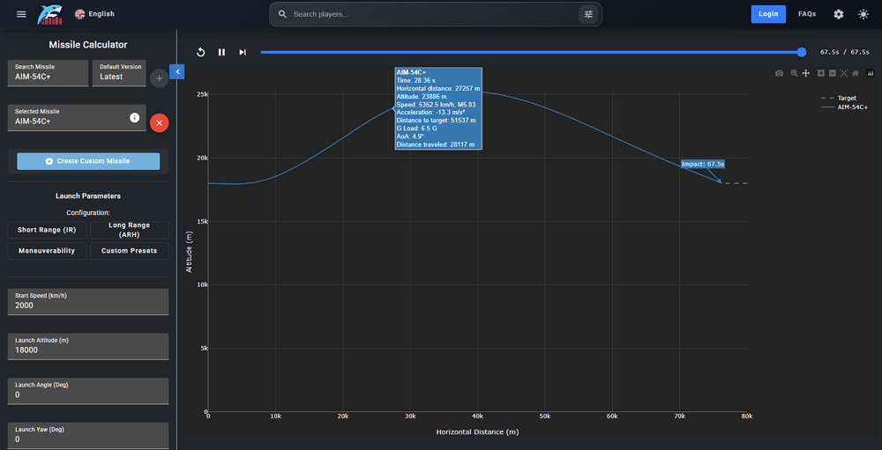Click Create Custom Missile button
882x450 pixels.
pyautogui.click(x=88, y=161)
